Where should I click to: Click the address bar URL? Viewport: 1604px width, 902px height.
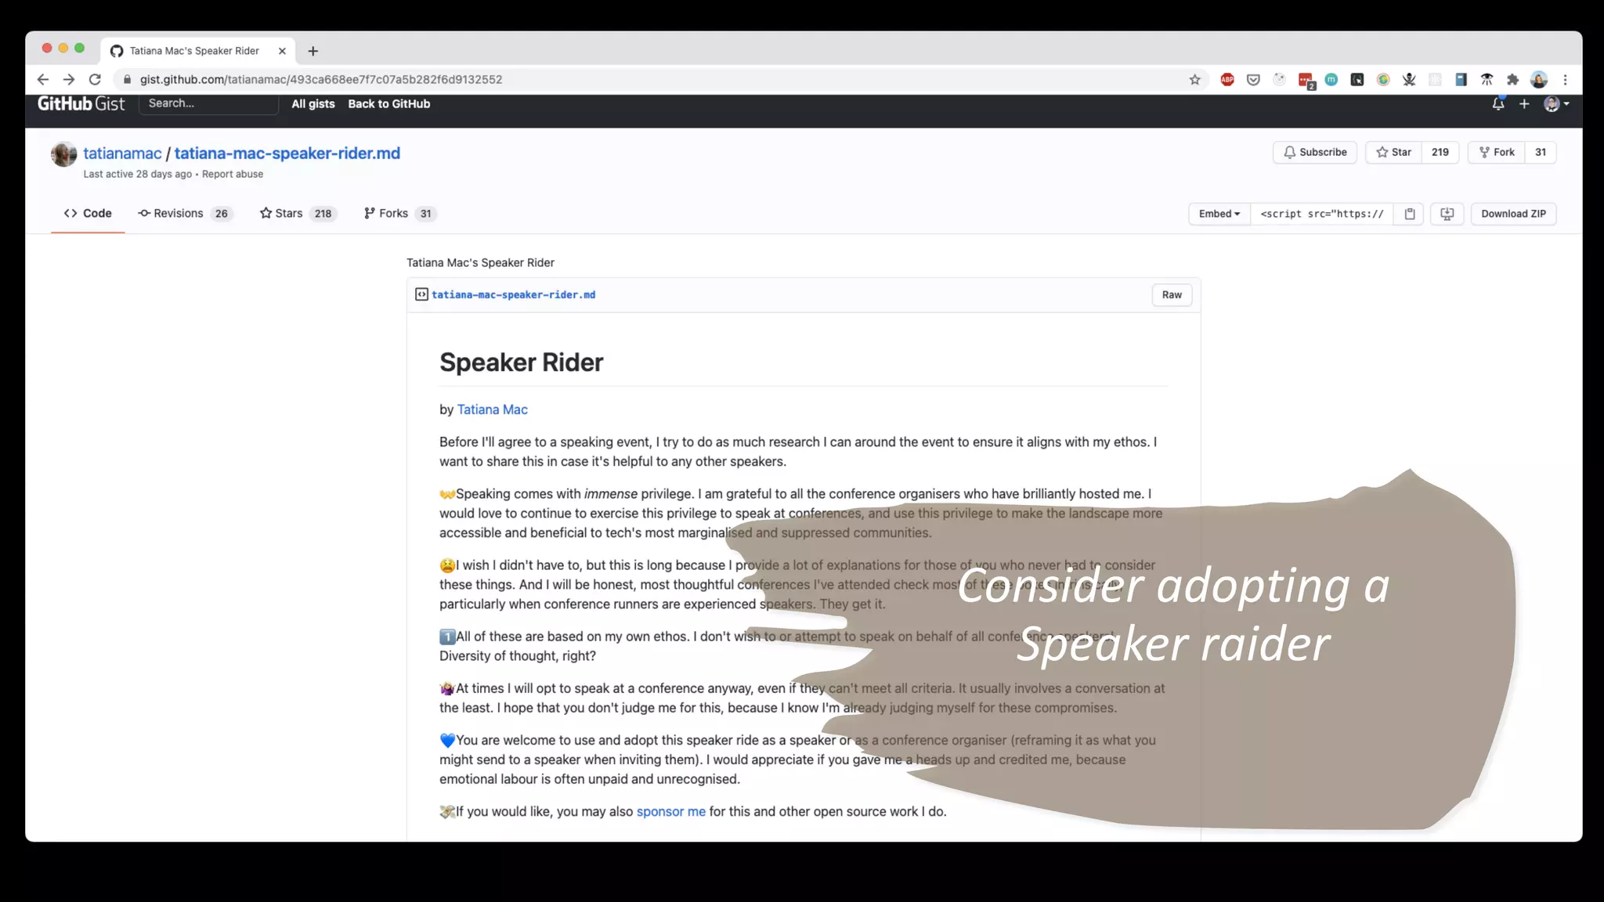(321, 79)
